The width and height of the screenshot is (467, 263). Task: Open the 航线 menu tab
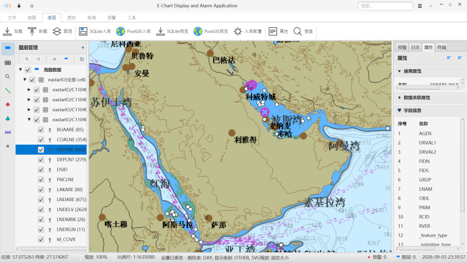91,18
